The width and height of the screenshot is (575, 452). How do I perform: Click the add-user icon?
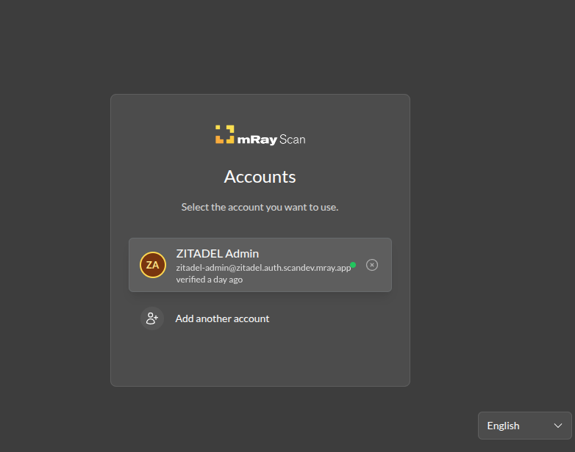(152, 318)
